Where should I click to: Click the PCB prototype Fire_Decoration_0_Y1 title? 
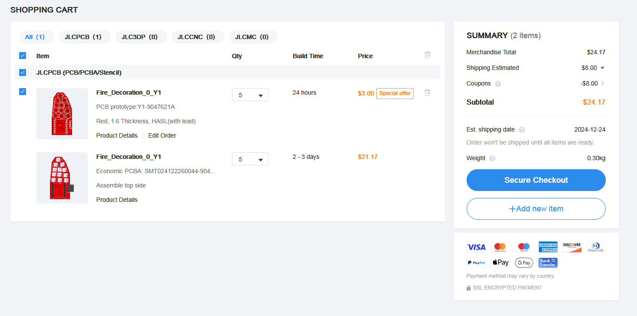point(129,92)
